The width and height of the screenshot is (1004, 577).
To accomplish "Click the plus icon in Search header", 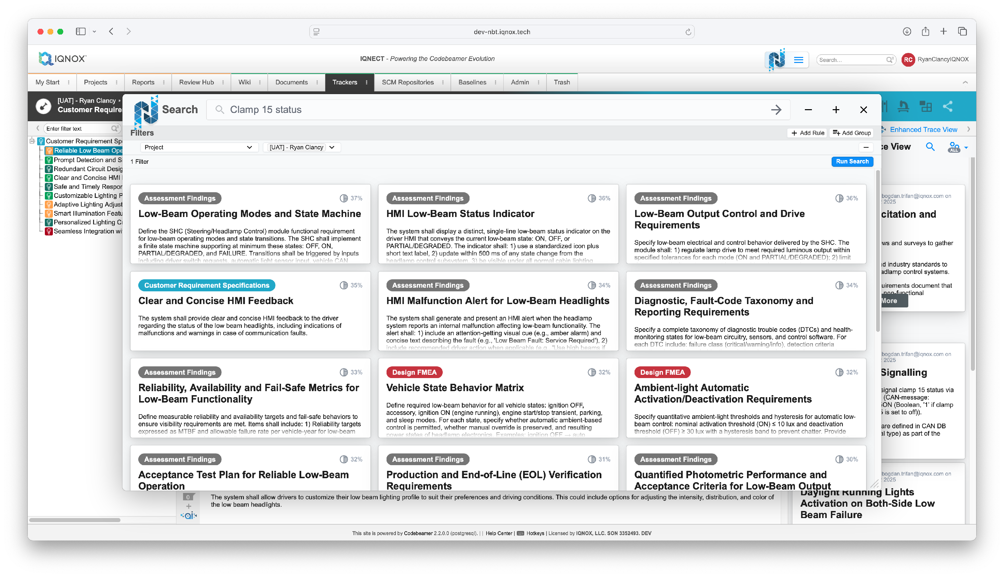I will (x=836, y=110).
